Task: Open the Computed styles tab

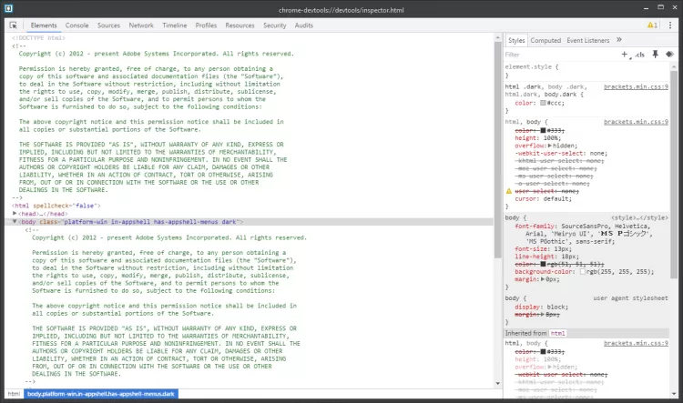Action: click(545, 40)
